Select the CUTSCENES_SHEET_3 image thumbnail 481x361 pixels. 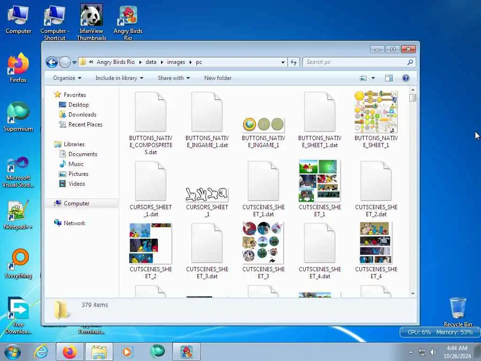[264, 251]
